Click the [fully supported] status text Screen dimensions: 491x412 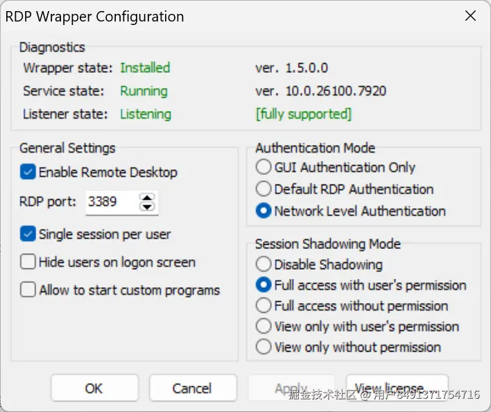(x=304, y=114)
